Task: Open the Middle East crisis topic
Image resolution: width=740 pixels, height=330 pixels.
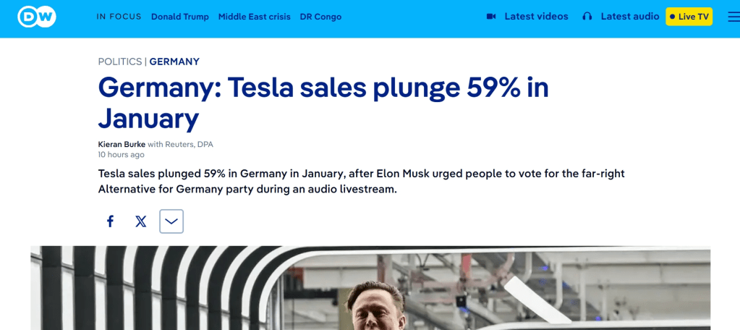Action: 255,17
